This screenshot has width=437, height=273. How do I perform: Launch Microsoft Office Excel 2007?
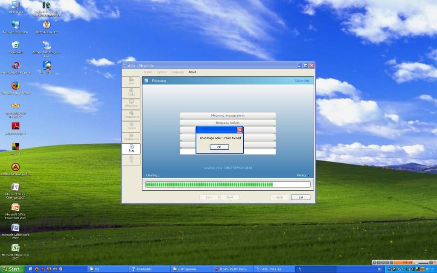(15, 252)
